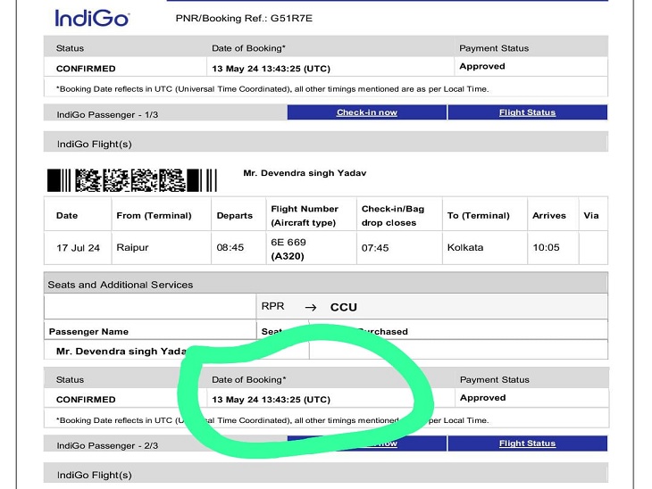Click the first Payment Status header label

494,48
